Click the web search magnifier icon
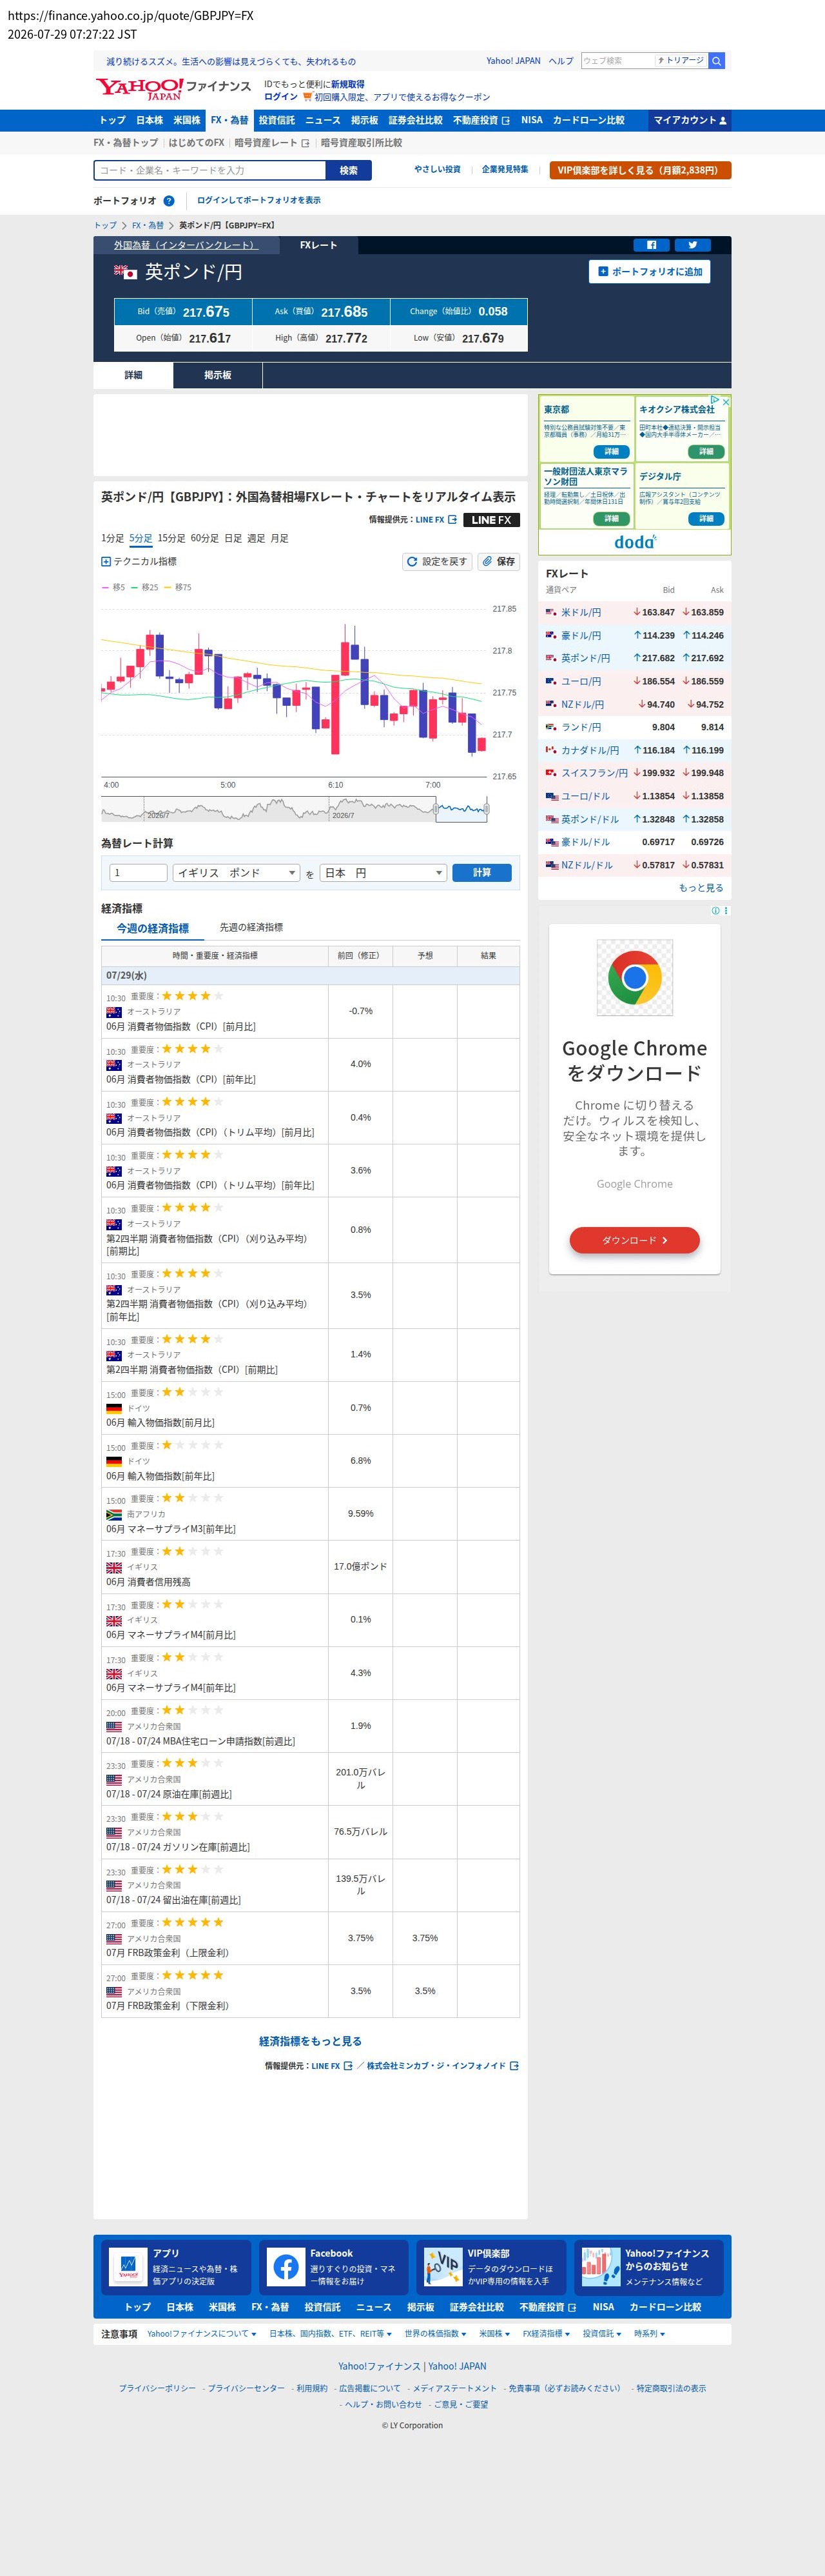This screenshot has width=825, height=2576. [716, 61]
